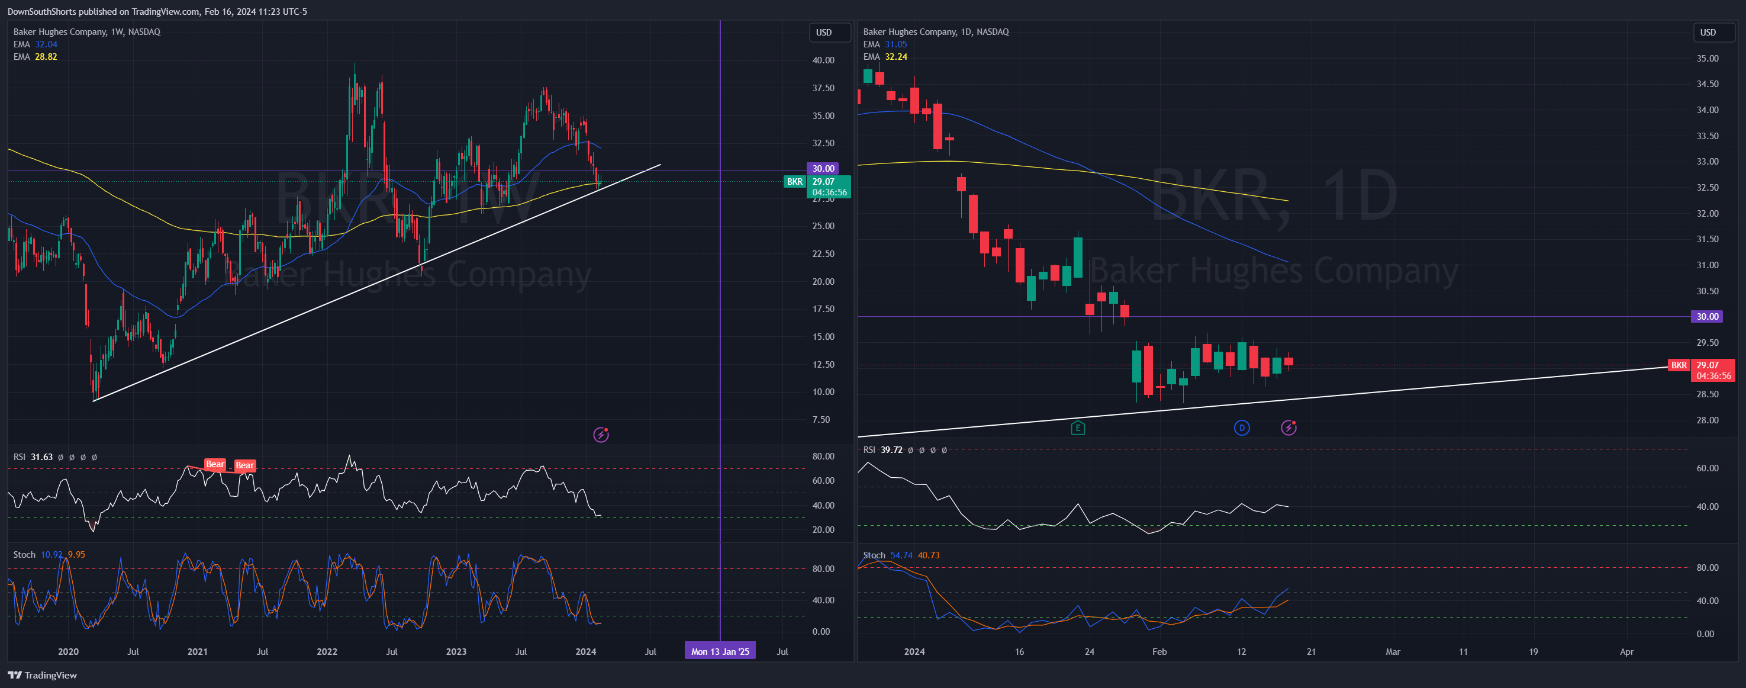
Task: Click the daily EMA 31.05 indicator legend
Action: tap(884, 44)
